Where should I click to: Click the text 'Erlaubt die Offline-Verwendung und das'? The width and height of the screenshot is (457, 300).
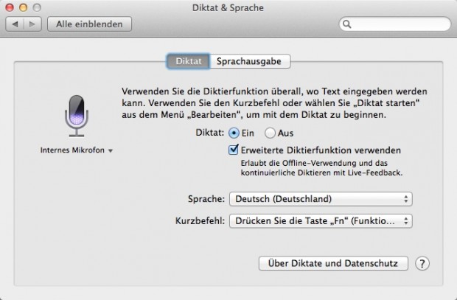point(314,163)
